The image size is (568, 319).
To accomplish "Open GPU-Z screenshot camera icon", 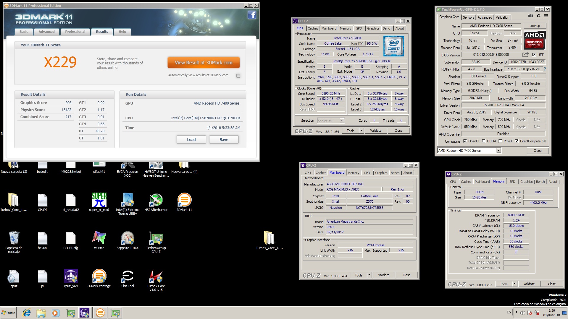I will point(531,16).
